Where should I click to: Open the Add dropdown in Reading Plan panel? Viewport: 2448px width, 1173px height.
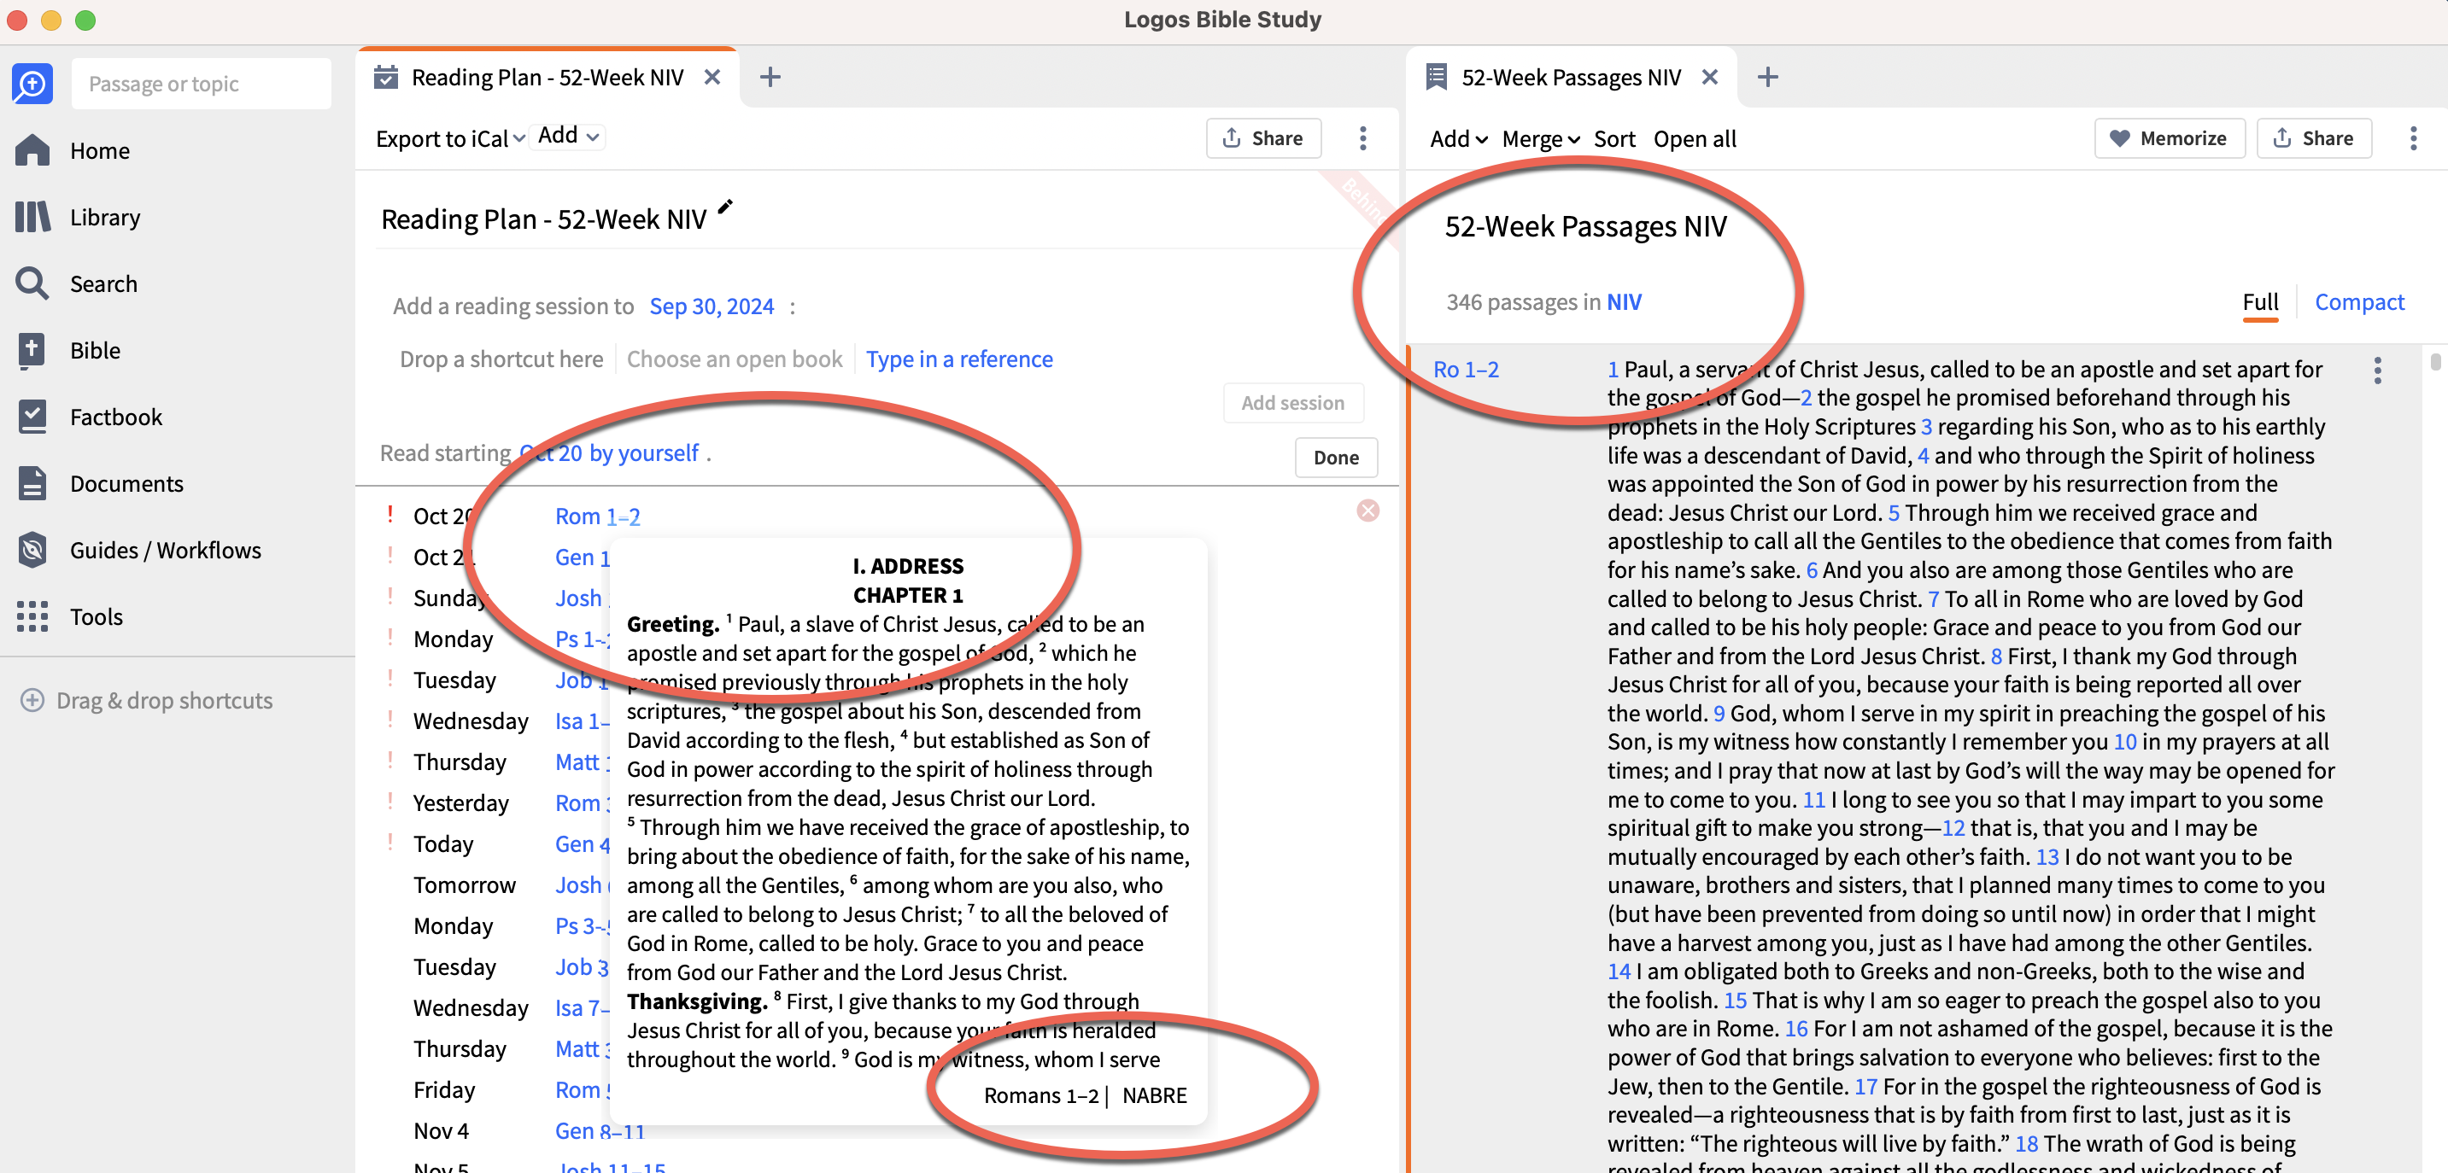tap(567, 136)
